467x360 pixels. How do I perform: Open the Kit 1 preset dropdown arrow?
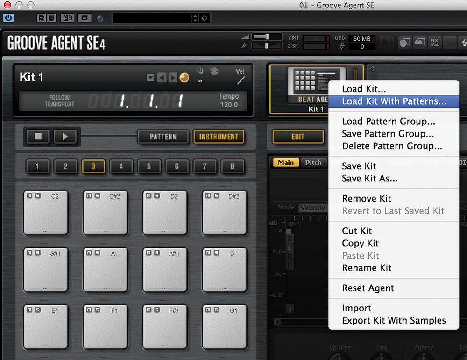(x=151, y=78)
